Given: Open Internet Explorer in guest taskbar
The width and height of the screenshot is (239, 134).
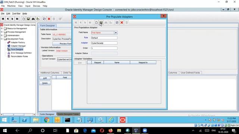Looking at the screenshot, I should point(111,120).
